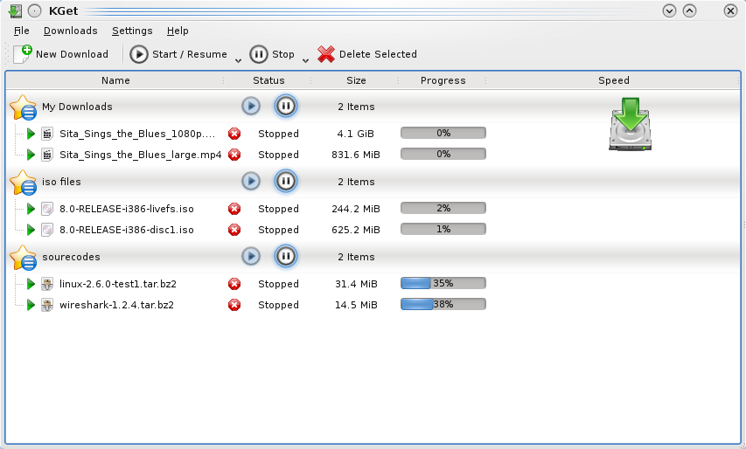Pause the iso files group
746x449 pixels.
click(x=285, y=181)
